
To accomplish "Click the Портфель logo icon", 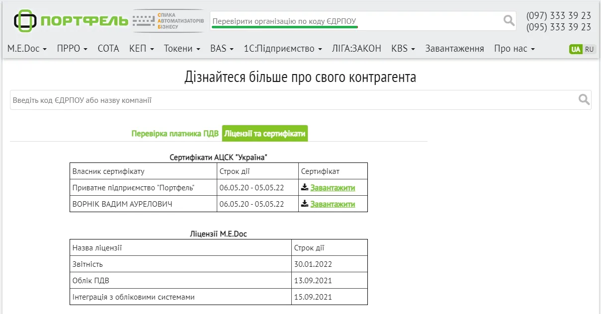I will (x=26, y=21).
